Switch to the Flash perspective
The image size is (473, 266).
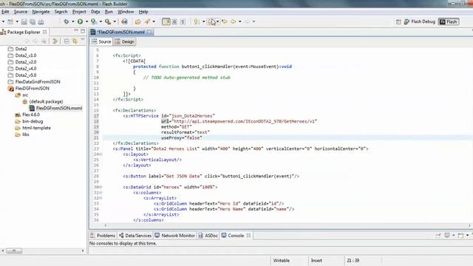coord(449,21)
